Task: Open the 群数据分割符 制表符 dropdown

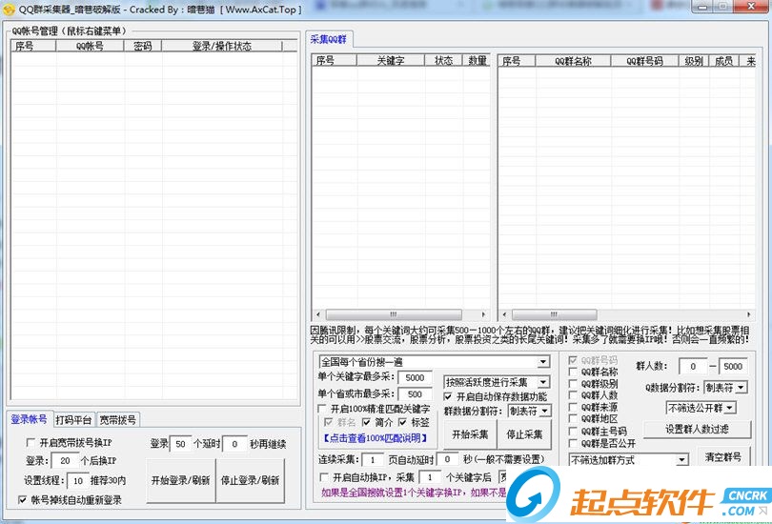Action: pyautogui.click(x=544, y=411)
